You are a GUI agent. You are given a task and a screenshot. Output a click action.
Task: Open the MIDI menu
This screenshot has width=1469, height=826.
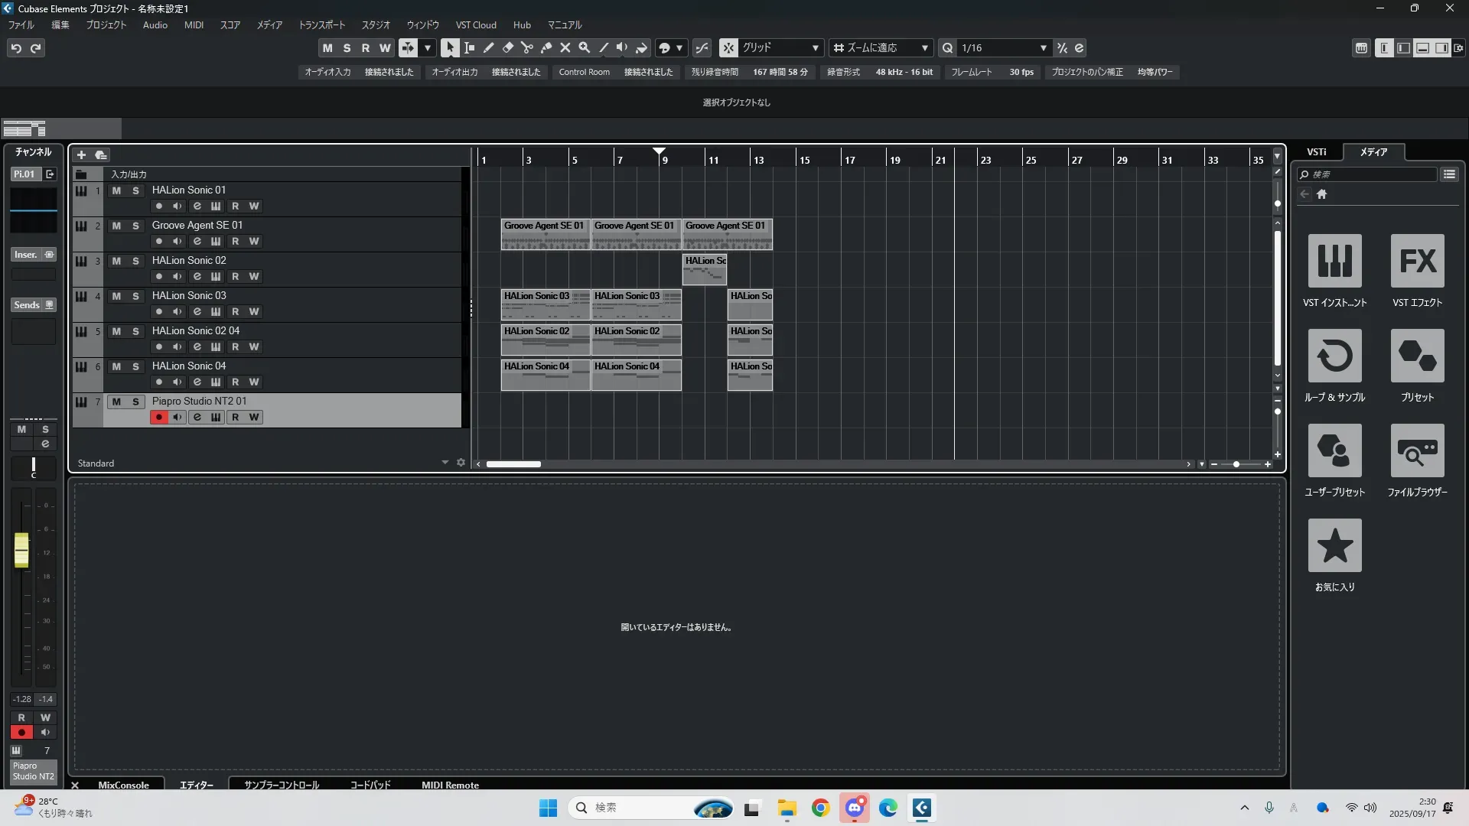coord(194,24)
